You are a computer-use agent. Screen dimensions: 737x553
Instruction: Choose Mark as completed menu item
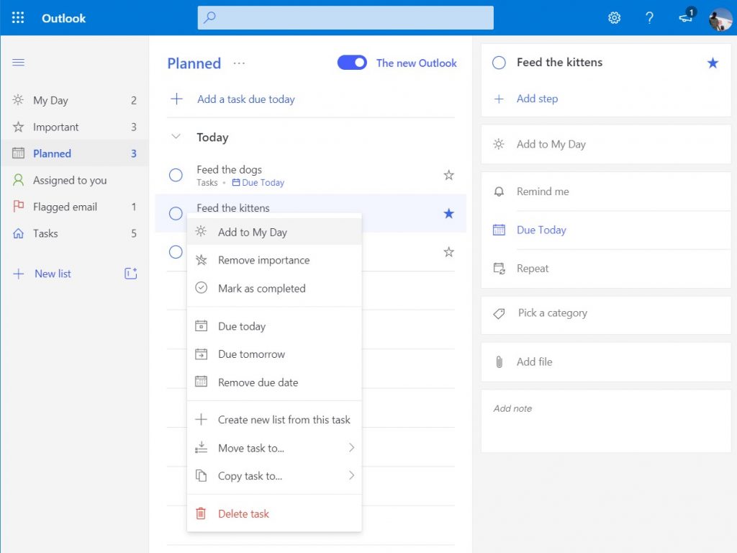(274, 288)
